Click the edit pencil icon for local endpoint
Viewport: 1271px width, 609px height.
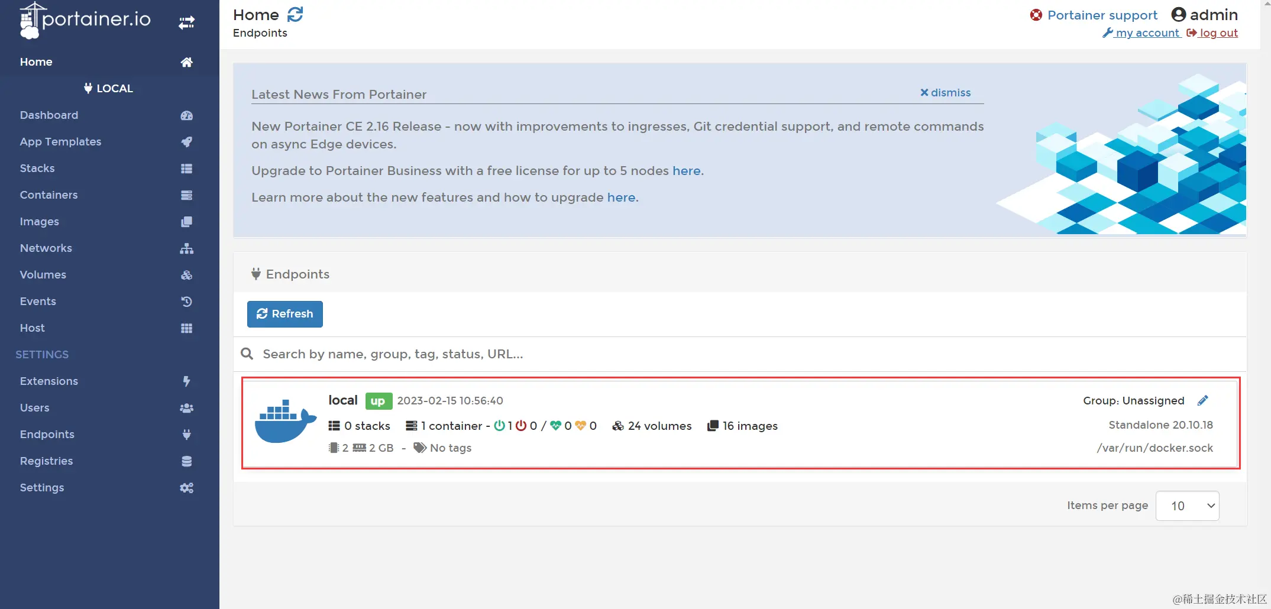(x=1202, y=401)
